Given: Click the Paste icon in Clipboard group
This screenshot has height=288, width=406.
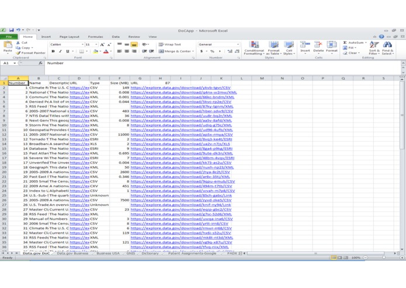Looking at the screenshot, I should 8,45.
